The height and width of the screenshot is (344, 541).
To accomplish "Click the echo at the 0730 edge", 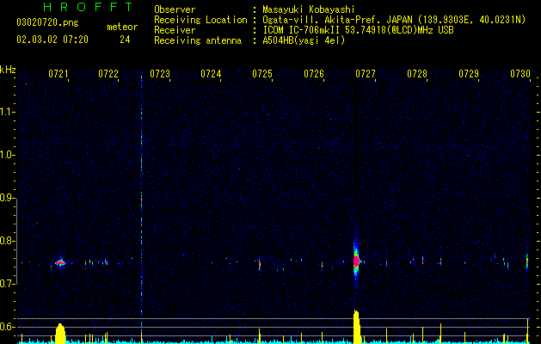I will tap(527, 261).
